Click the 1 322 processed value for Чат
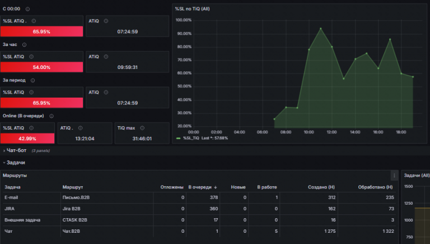 (389, 231)
